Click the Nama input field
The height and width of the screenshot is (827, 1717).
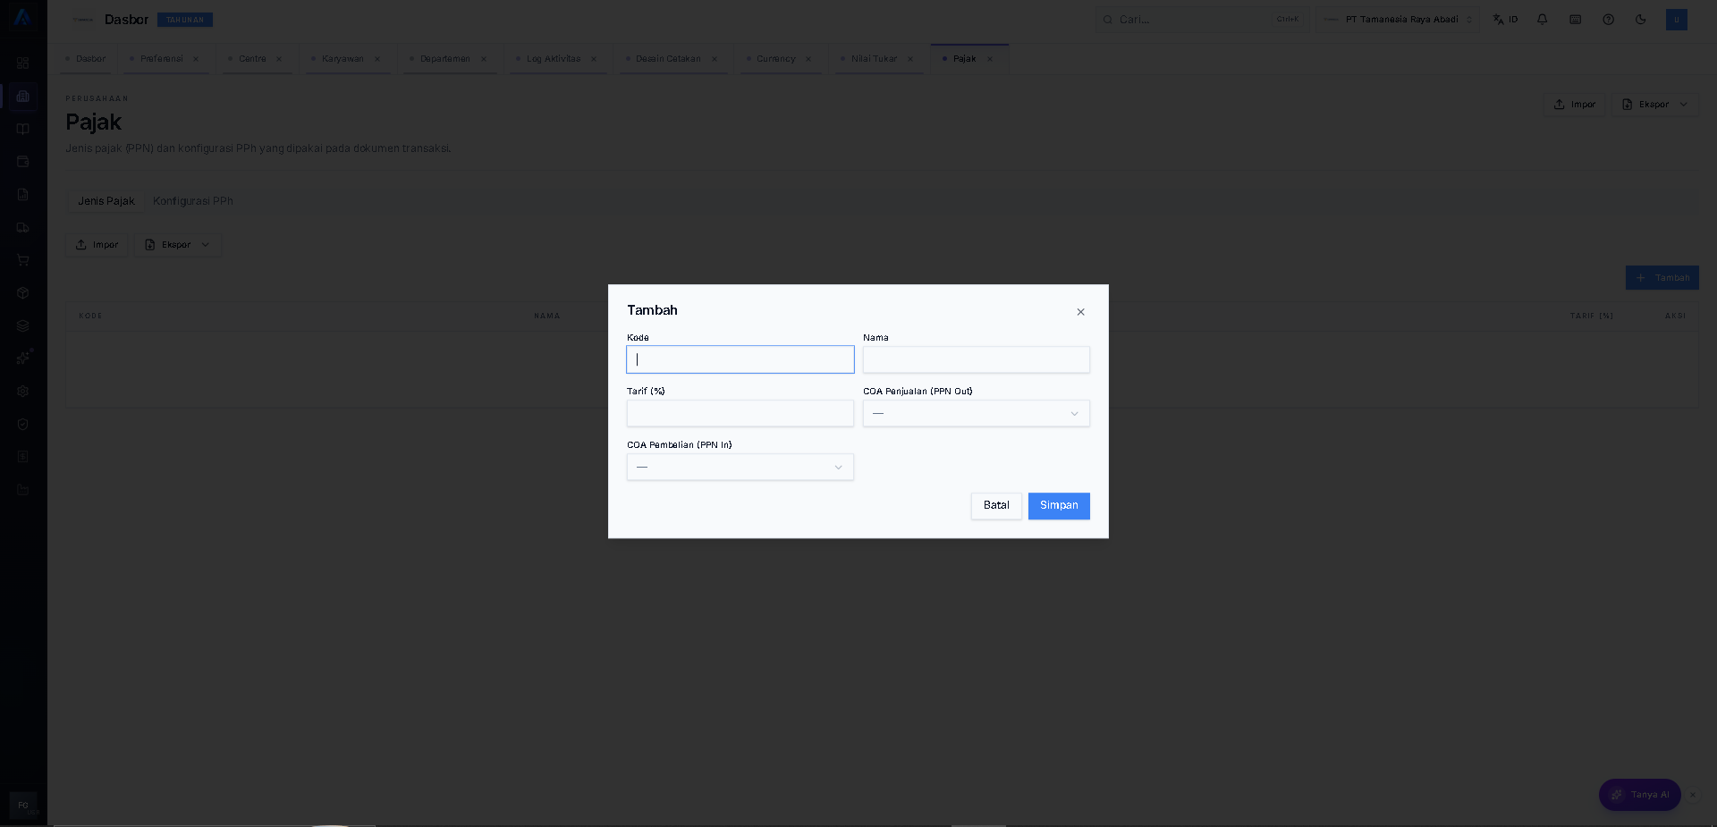pyautogui.click(x=977, y=359)
